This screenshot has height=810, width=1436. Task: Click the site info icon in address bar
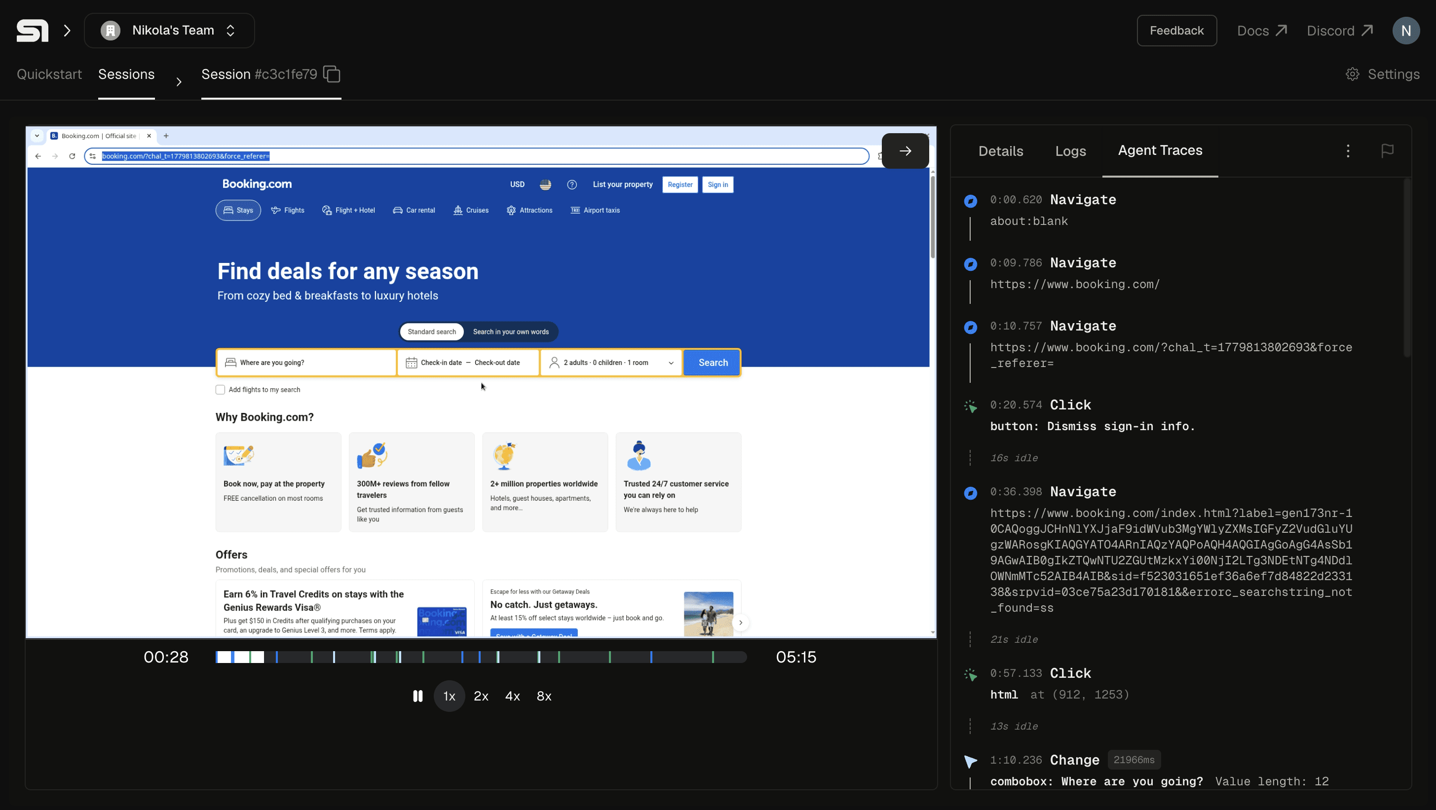(93, 156)
